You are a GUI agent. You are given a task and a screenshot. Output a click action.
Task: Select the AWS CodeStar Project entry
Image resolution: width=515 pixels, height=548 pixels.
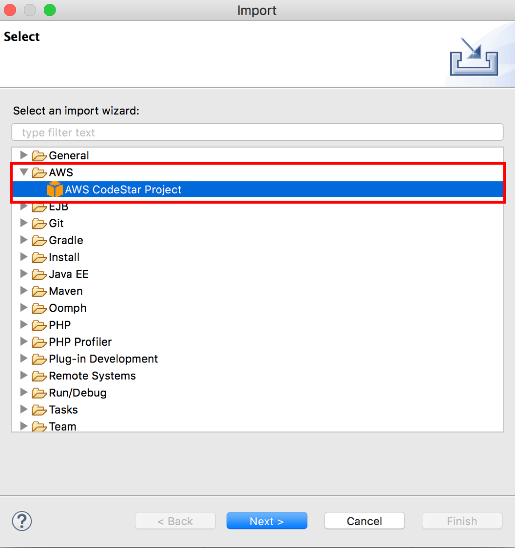tap(123, 189)
